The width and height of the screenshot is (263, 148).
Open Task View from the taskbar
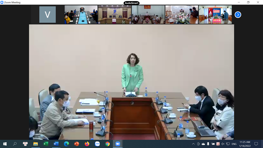tap(25, 144)
